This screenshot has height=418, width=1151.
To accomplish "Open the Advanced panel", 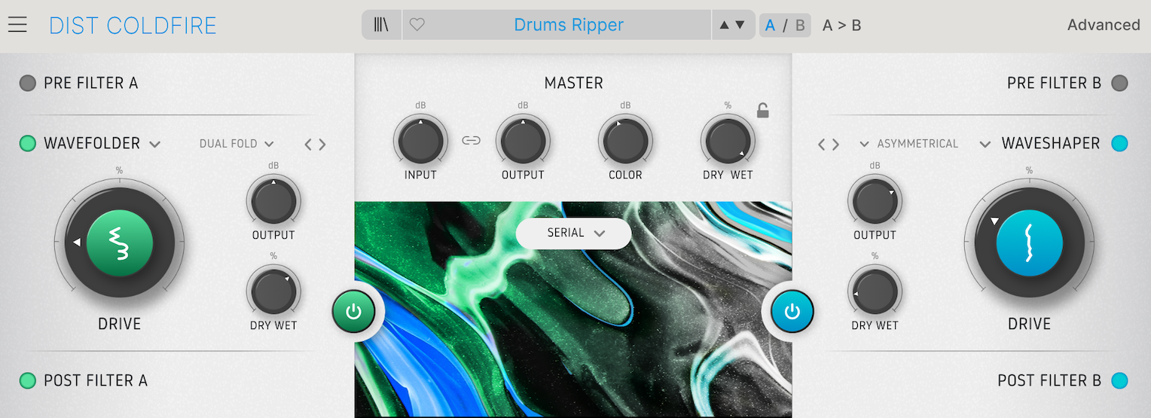I will tap(1104, 25).
